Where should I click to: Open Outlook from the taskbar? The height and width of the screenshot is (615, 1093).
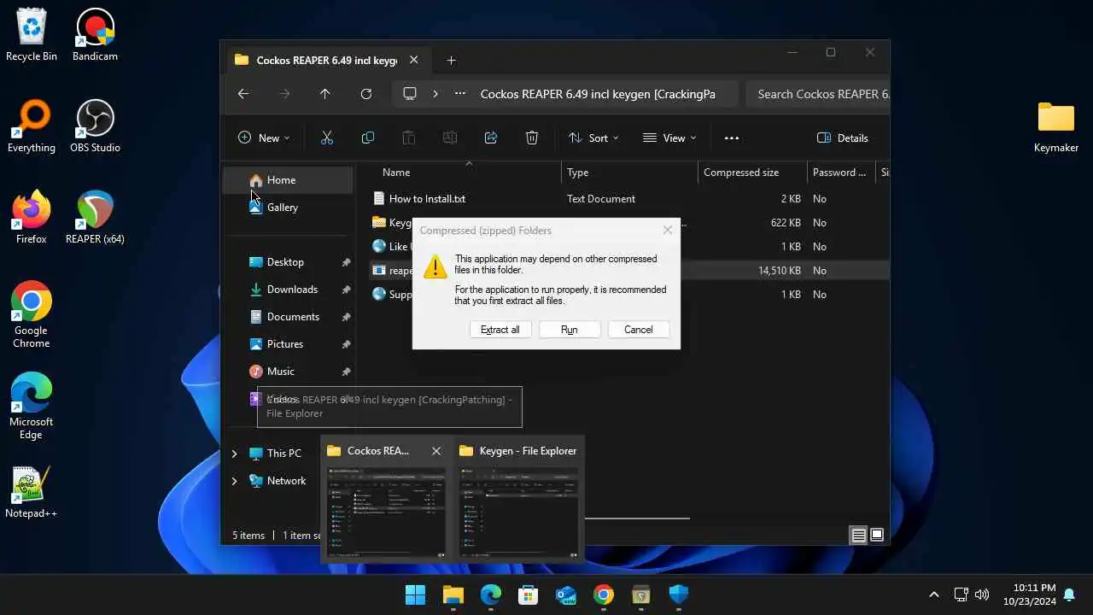click(565, 594)
